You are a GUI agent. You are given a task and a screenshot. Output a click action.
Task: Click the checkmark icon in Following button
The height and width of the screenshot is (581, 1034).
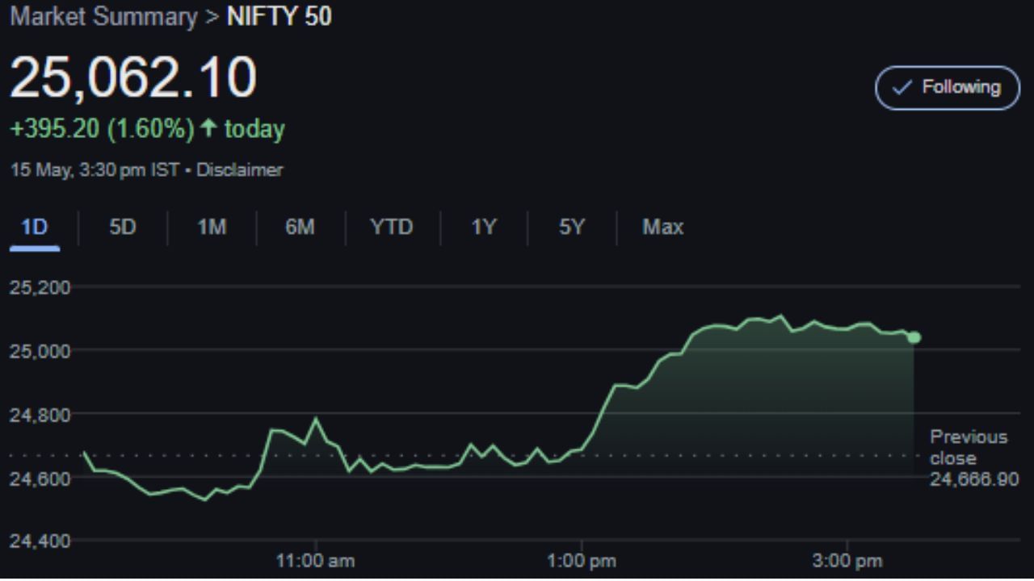(903, 87)
